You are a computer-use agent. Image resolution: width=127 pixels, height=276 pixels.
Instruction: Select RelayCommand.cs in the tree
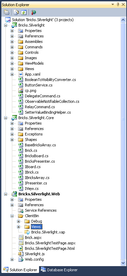click(x=40, y=107)
